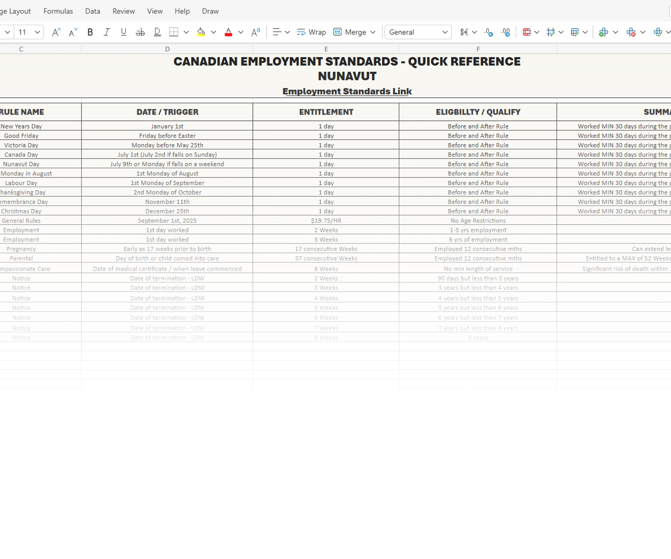Open conditional formatting
The height and width of the screenshot is (559, 671).
tap(527, 32)
